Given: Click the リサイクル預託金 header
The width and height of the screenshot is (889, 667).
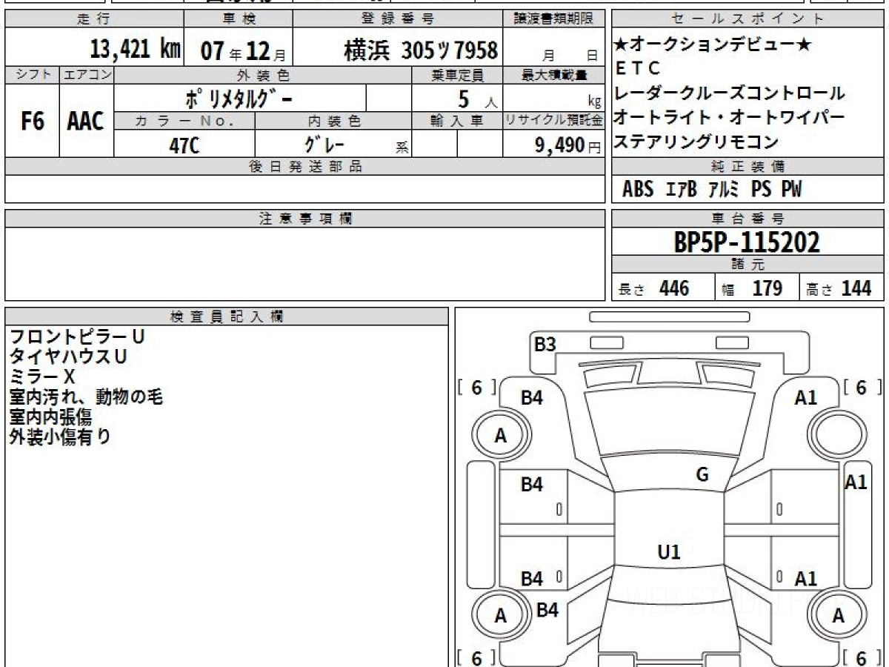Looking at the screenshot, I should 555,120.
